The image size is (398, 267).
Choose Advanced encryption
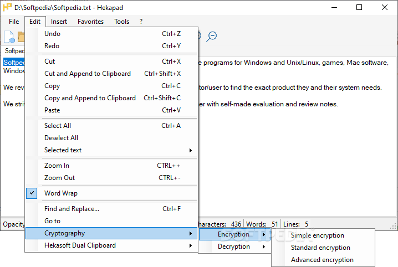(x=323, y=260)
